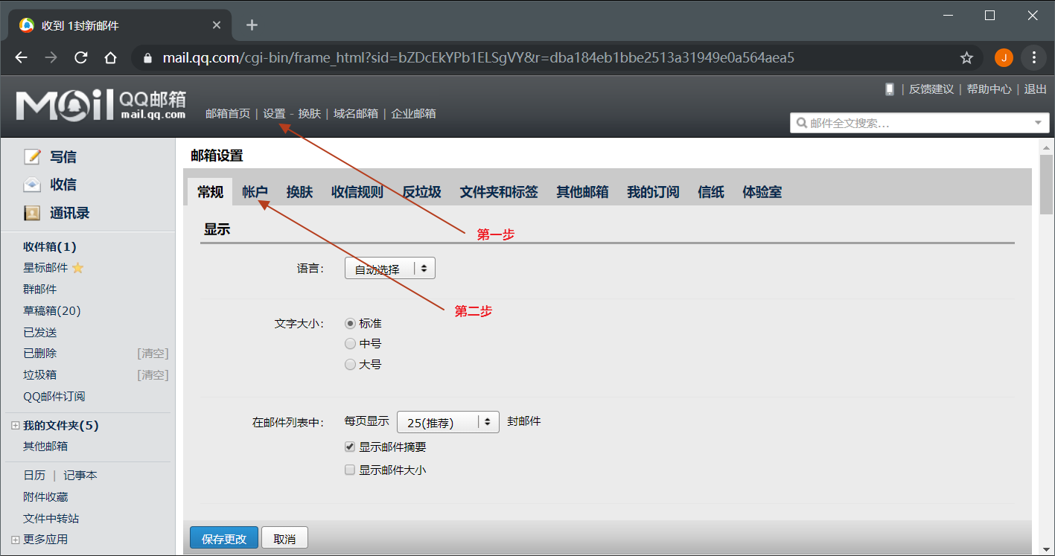Click the browser back arrow
The width and height of the screenshot is (1055, 556).
point(22,57)
